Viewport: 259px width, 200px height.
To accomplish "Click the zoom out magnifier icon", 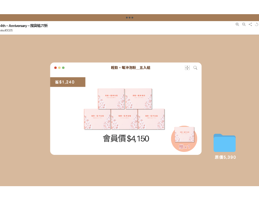I will coord(244,24).
